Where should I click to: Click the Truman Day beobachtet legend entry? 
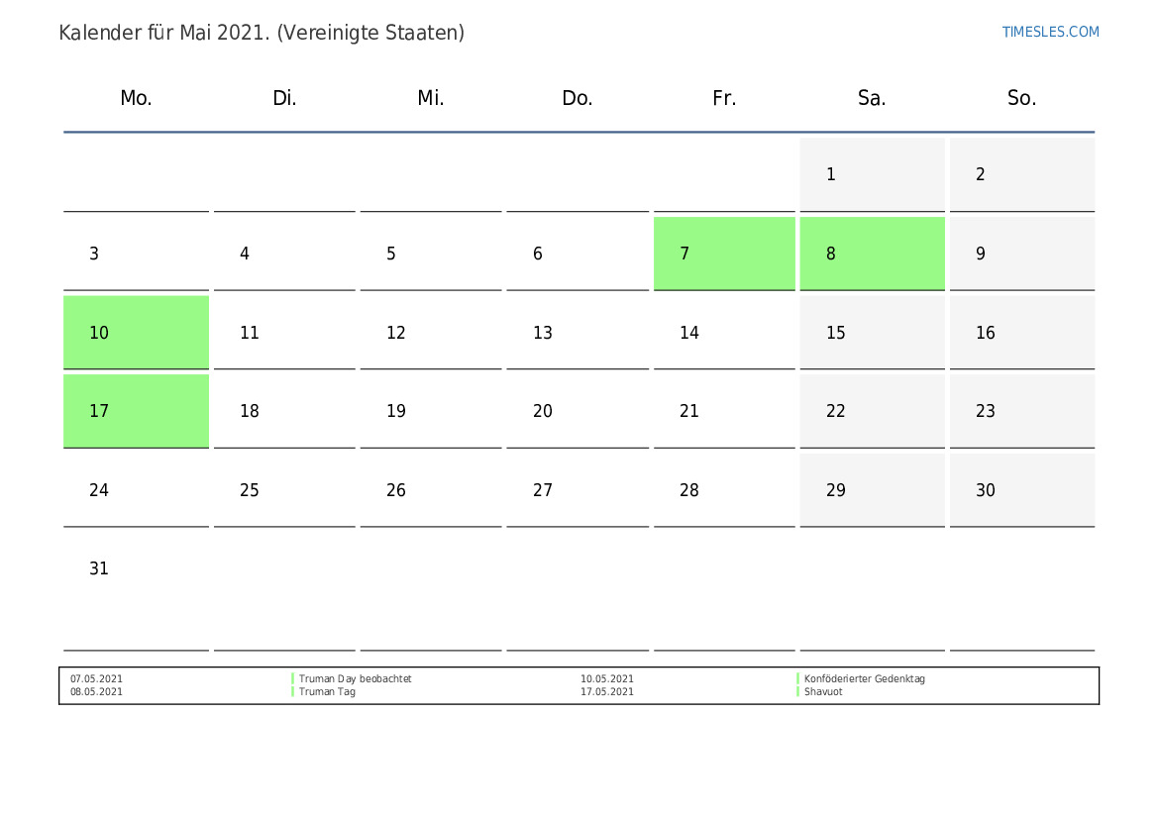[x=355, y=679]
